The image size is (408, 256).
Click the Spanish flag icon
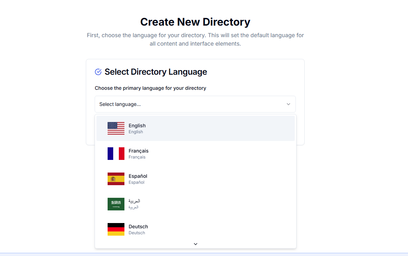tap(116, 178)
